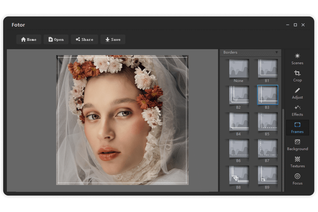Open the Effects panel
This screenshot has width=318, height=212.
click(297, 111)
